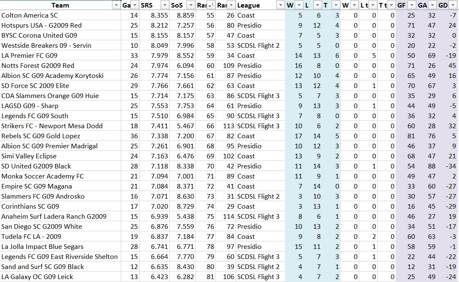Open the League column filter dropdown

point(280,5)
